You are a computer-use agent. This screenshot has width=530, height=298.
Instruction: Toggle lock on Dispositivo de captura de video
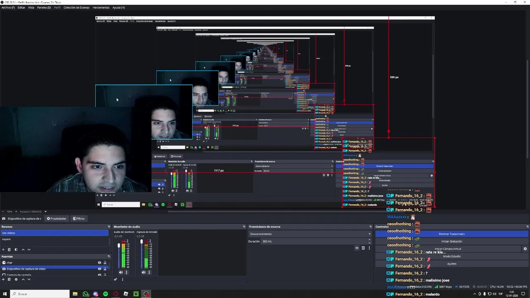(x=105, y=269)
